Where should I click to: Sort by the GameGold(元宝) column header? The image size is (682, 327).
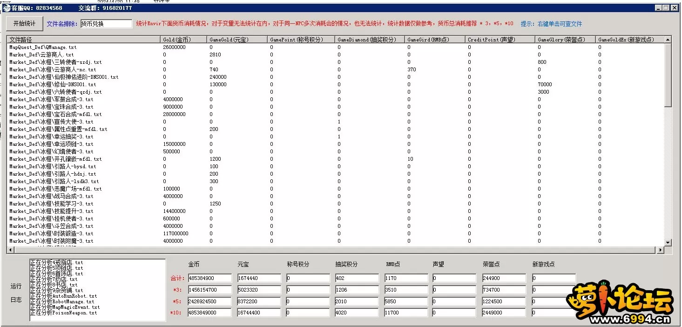(237, 40)
